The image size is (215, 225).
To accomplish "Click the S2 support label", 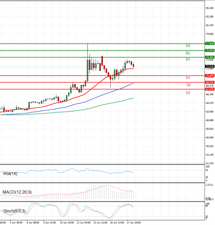I will 188,85.
